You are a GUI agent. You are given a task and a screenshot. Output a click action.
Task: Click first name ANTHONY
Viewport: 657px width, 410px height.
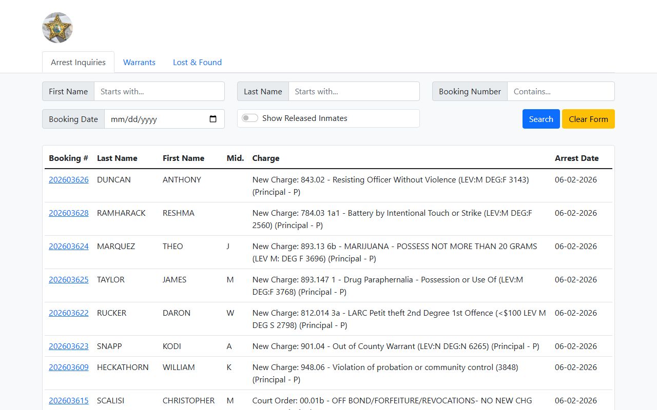pyautogui.click(x=182, y=179)
